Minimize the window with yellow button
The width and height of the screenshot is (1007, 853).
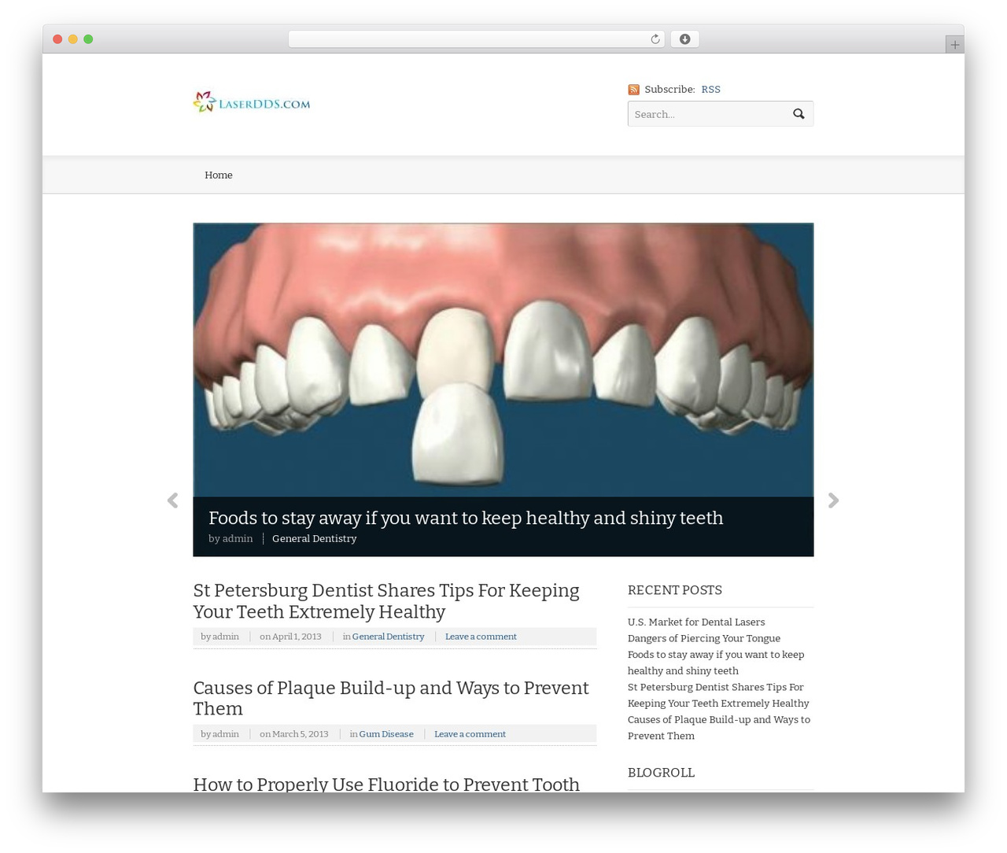[73, 39]
